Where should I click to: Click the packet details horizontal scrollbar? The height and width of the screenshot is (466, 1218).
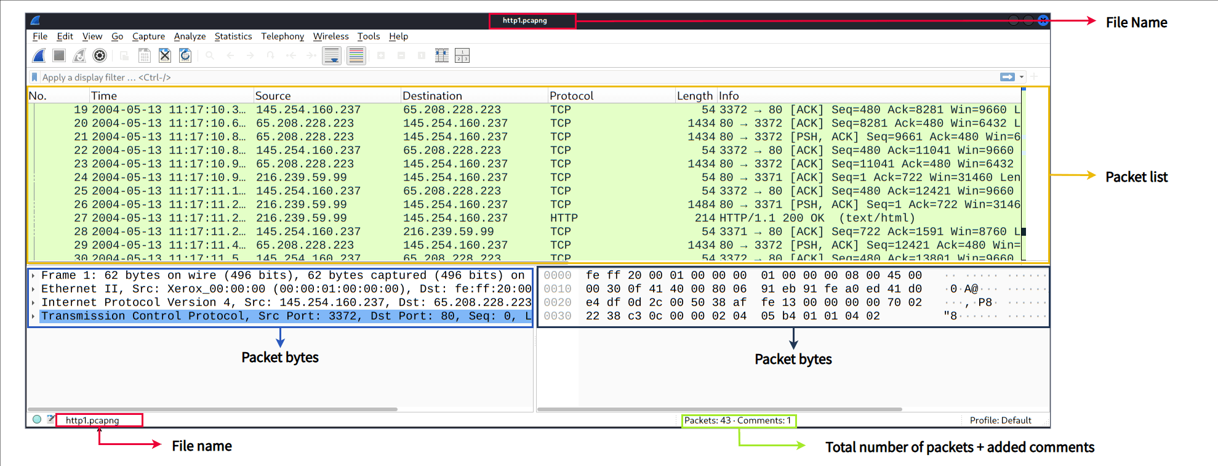click(212, 409)
